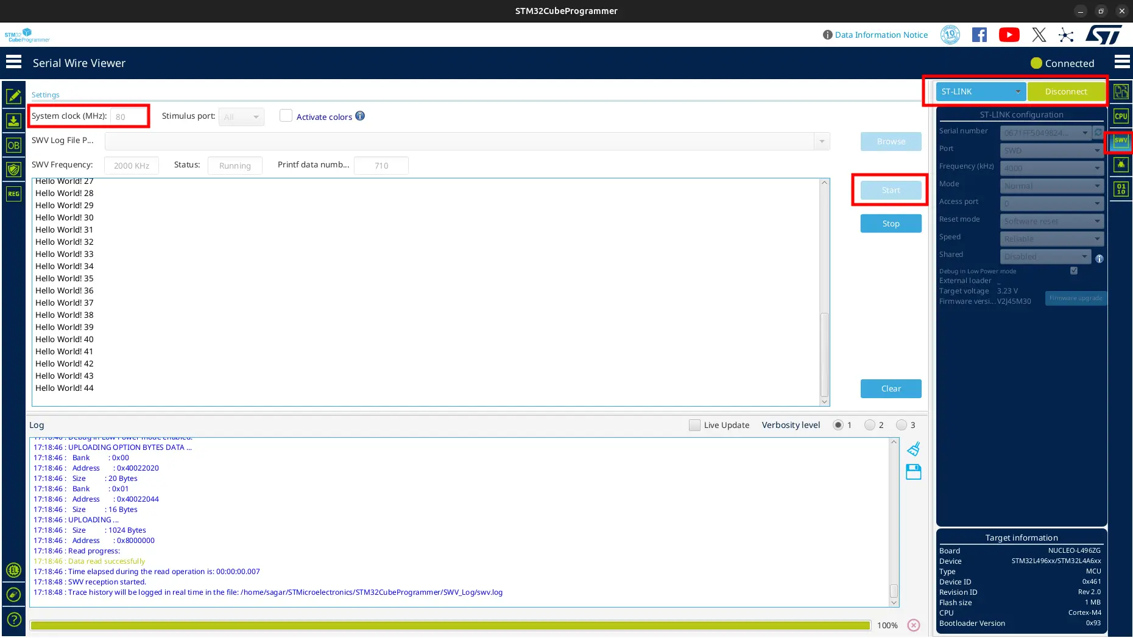Open the CPU panel icon
This screenshot has width=1133, height=638.
pos(1121,116)
